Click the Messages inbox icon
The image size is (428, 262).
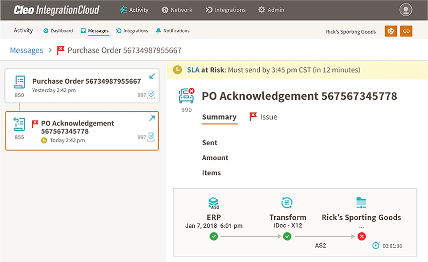83,31
